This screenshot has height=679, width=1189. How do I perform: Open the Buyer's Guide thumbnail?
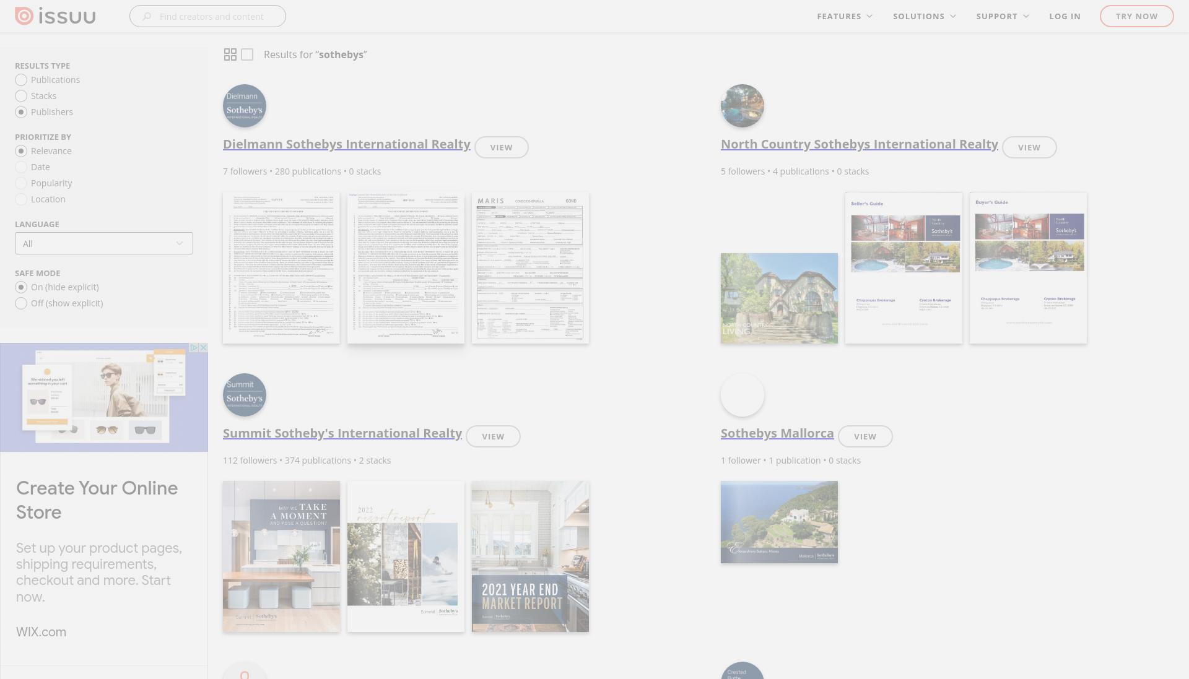coord(1028,268)
